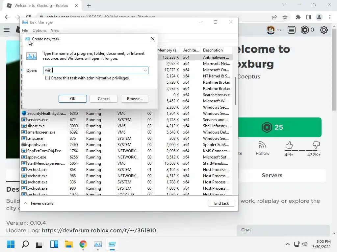
Task: Open the devforum update log link
Action: click(99, 231)
